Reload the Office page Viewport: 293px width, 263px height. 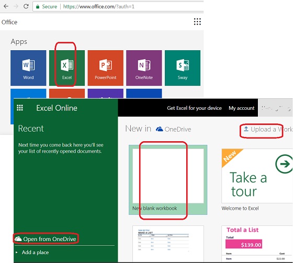(x=26, y=6)
